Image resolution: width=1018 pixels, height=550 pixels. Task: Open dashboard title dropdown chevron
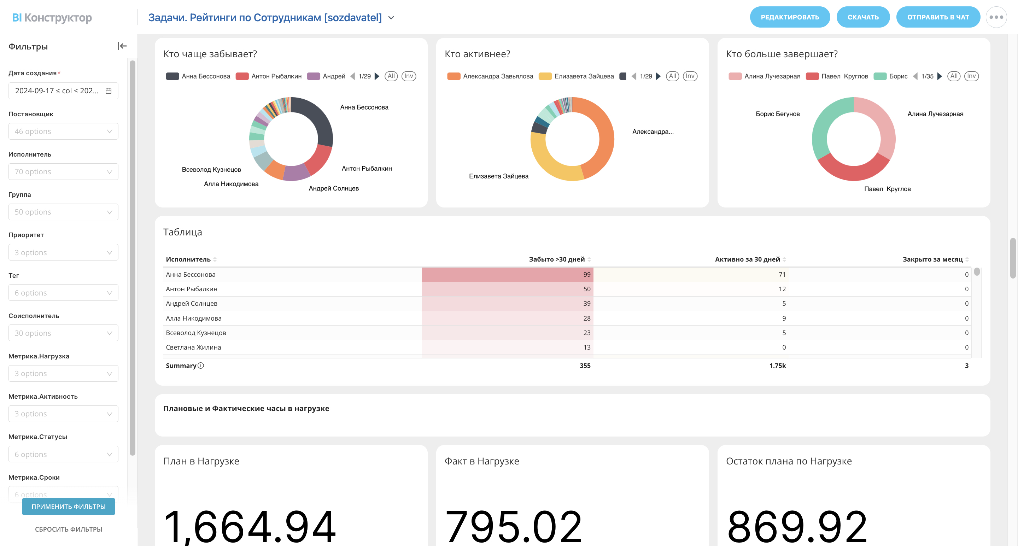pyautogui.click(x=391, y=18)
